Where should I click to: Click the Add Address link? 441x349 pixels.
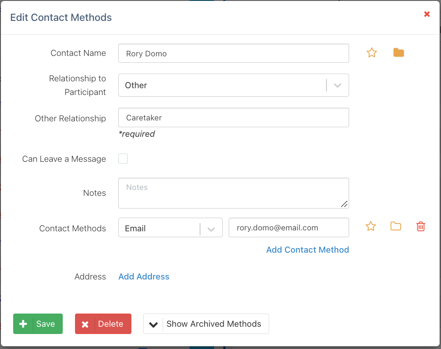[144, 277]
